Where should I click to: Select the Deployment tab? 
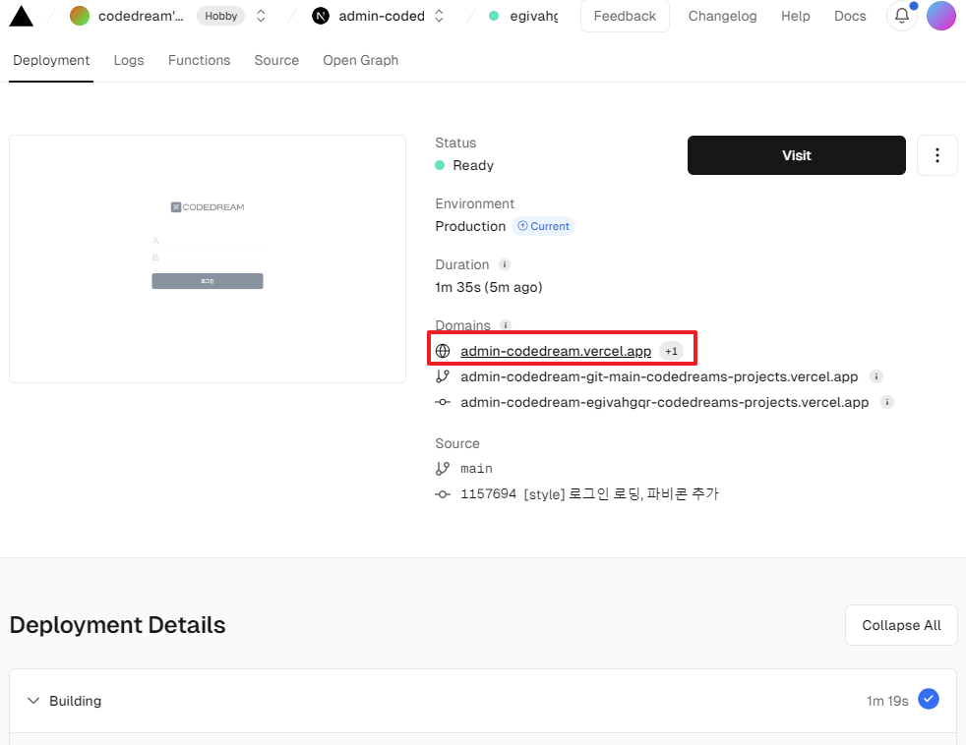point(51,60)
